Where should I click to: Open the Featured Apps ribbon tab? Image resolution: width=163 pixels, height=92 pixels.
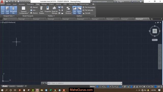[x=84, y=4]
